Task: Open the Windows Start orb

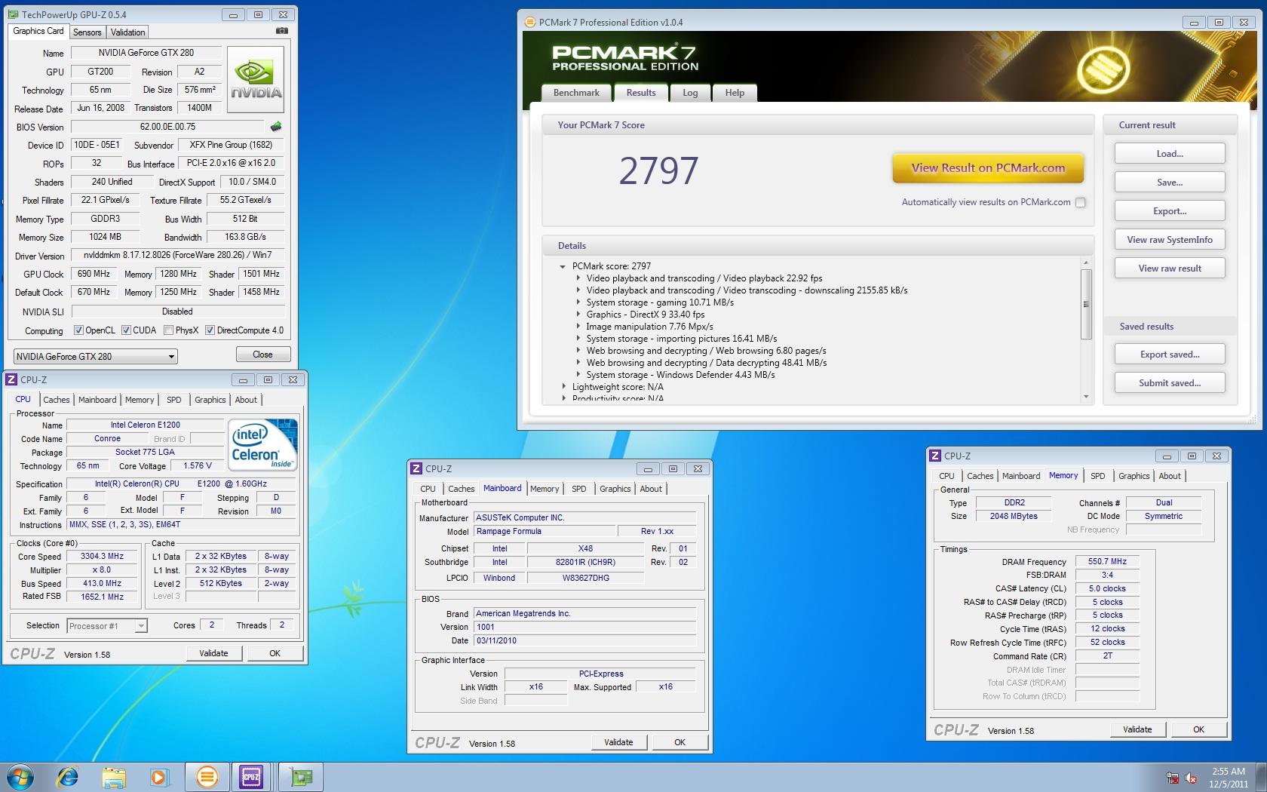Action: point(20,777)
